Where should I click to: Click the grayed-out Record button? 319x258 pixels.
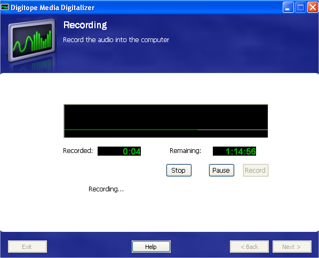256,170
